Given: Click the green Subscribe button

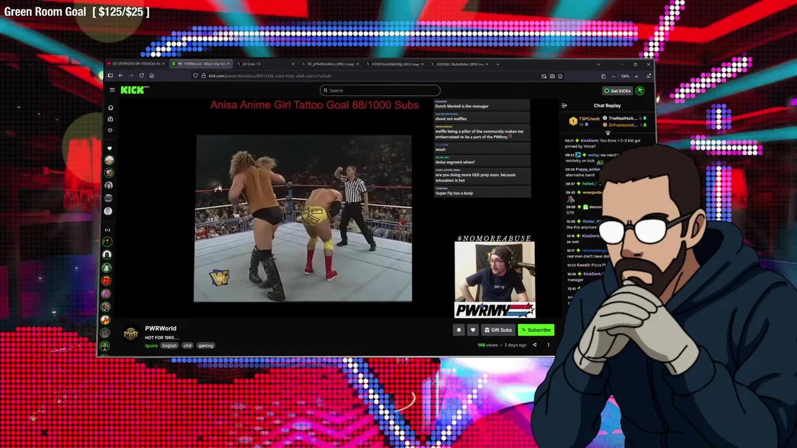Looking at the screenshot, I should [x=536, y=330].
